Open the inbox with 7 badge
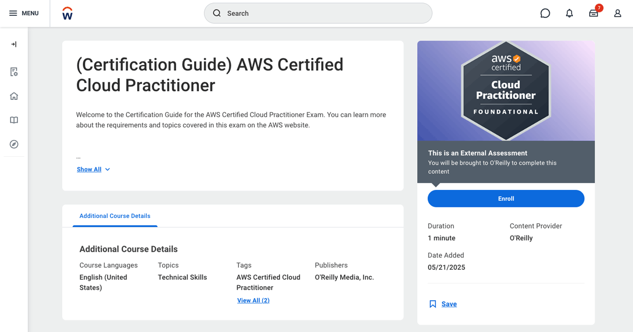Viewport: 633px width, 332px height. [594, 13]
